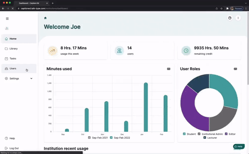Click the Dec bar in Minutes used chart
This screenshot has width=249, height=154.
126,126
